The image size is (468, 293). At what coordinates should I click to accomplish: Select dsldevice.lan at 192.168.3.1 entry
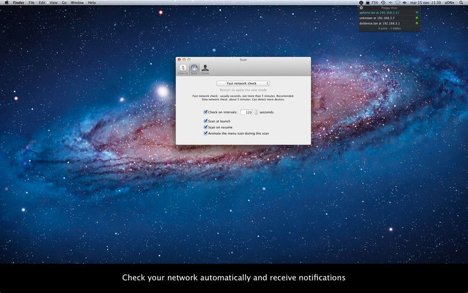(x=389, y=23)
